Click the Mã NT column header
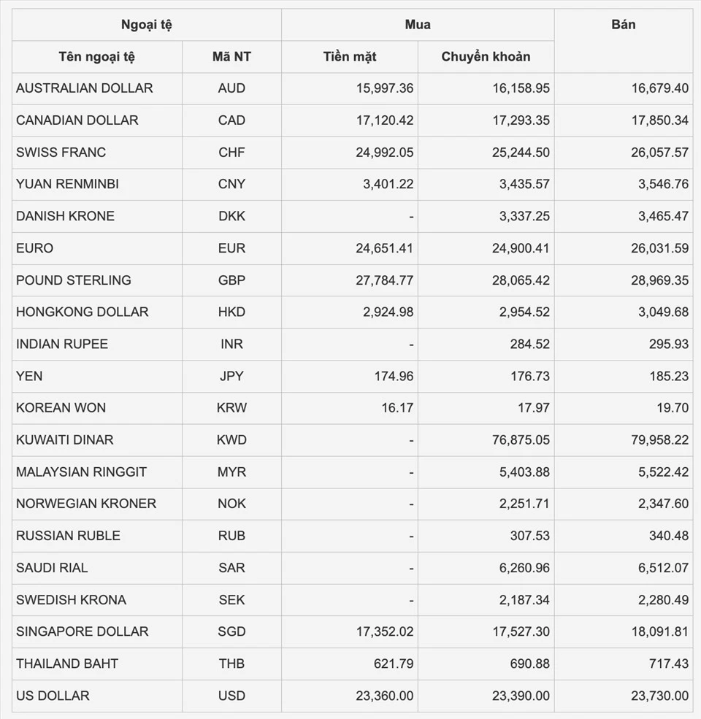This screenshot has width=701, height=719. 231,57
